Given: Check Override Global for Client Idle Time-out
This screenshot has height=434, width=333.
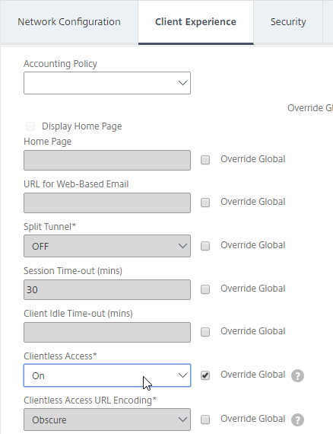Looking at the screenshot, I should 205,332.
